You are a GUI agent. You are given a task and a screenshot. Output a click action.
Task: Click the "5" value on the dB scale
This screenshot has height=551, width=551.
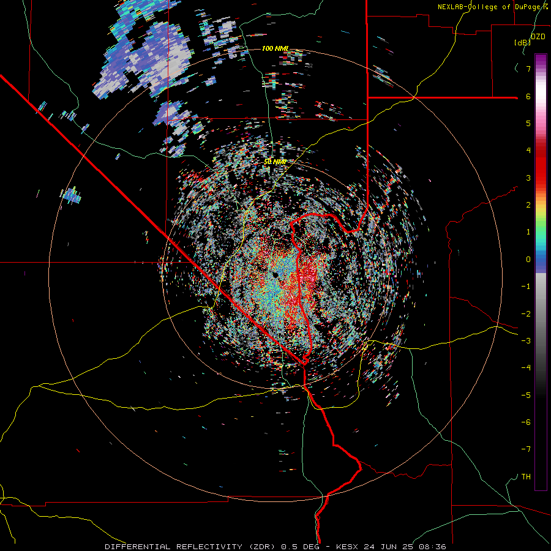528,123
